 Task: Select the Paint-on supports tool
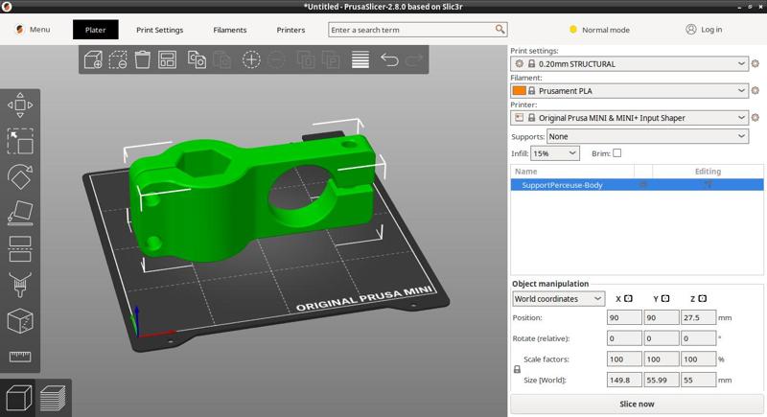coord(20,285)
